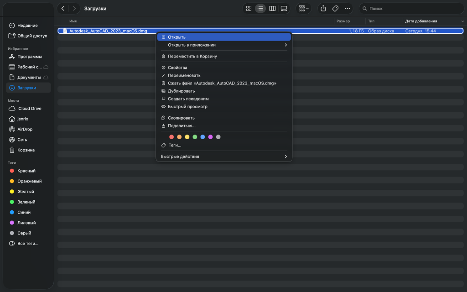The image size is (467, 292).
Task: Open Корзина in sidebar
Action: (x=28, y=150)
